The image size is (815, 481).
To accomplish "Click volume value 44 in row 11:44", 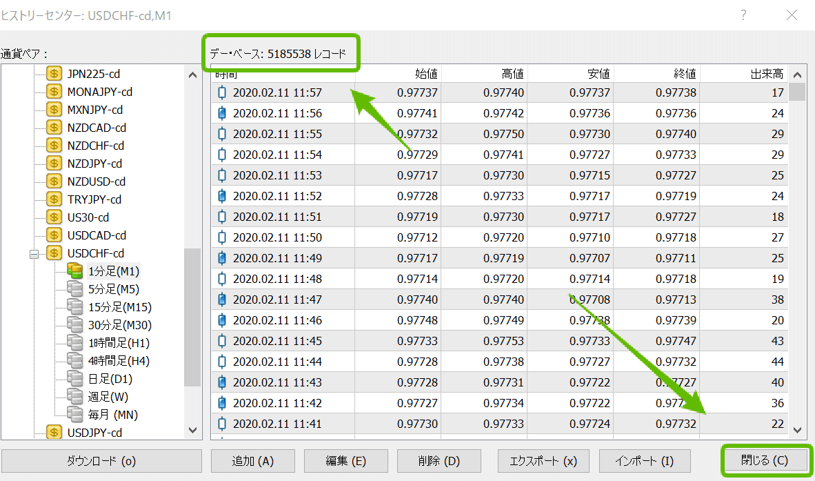I will click(x=777, y=362).
